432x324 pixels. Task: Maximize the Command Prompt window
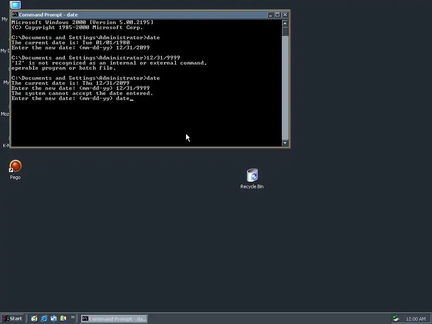tap(278, 15)
